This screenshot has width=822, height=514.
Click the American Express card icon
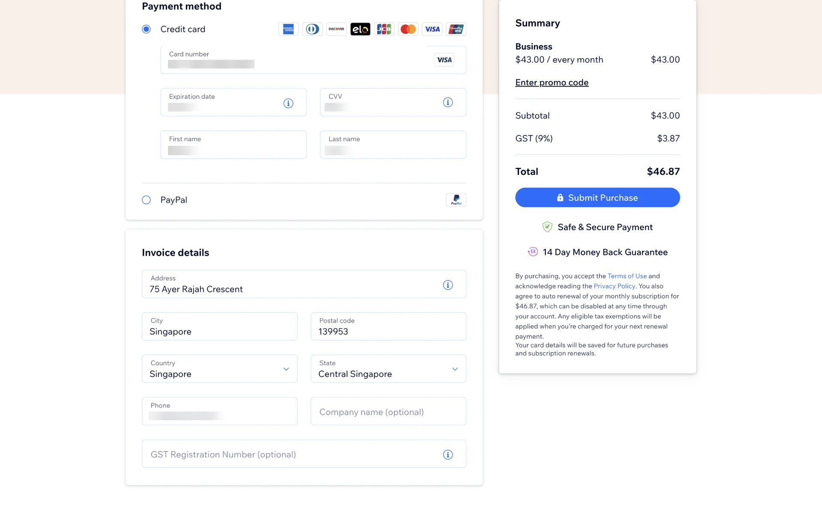[288, 29]
